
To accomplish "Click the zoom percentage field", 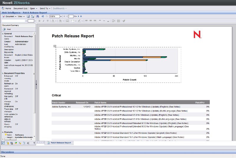I will coord(55,16).
